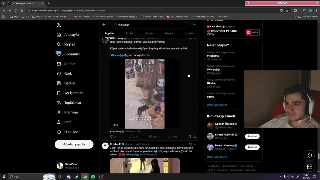This screenshot has height=180, width=320.
Task: Open Tüm Yer İşaretleri bookmarks folder
Action: click(x=308, y=17)
